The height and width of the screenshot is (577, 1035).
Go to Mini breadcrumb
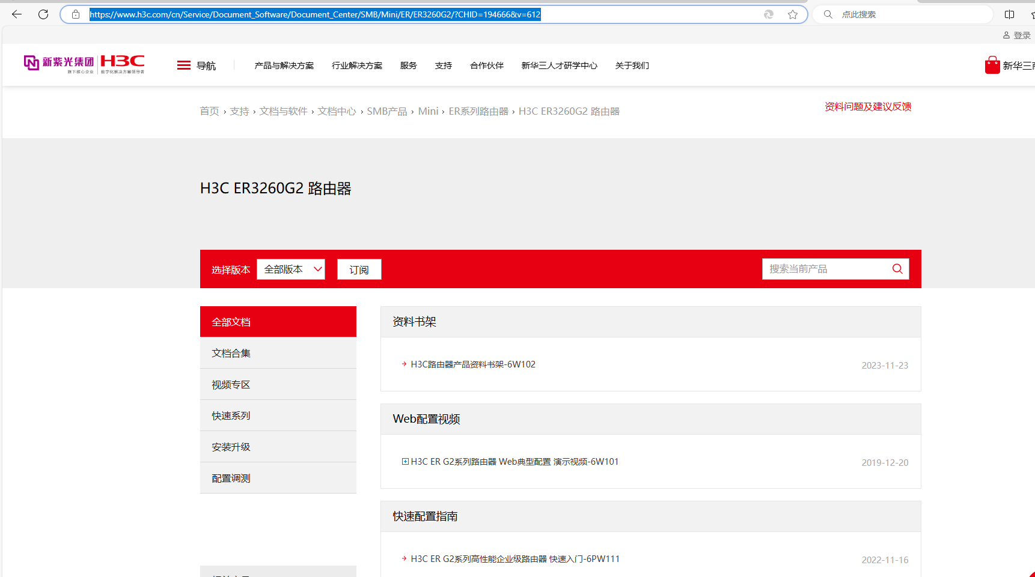(429, 111)
